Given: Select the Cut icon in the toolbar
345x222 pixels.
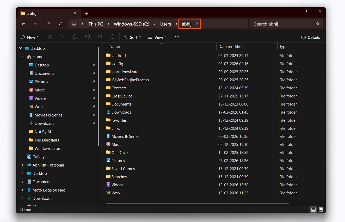Looking at the screenshot, I should [x=50, y=36].
